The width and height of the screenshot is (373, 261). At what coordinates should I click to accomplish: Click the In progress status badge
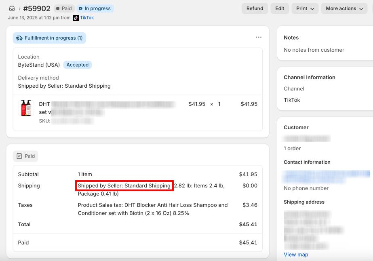(95, 8)
